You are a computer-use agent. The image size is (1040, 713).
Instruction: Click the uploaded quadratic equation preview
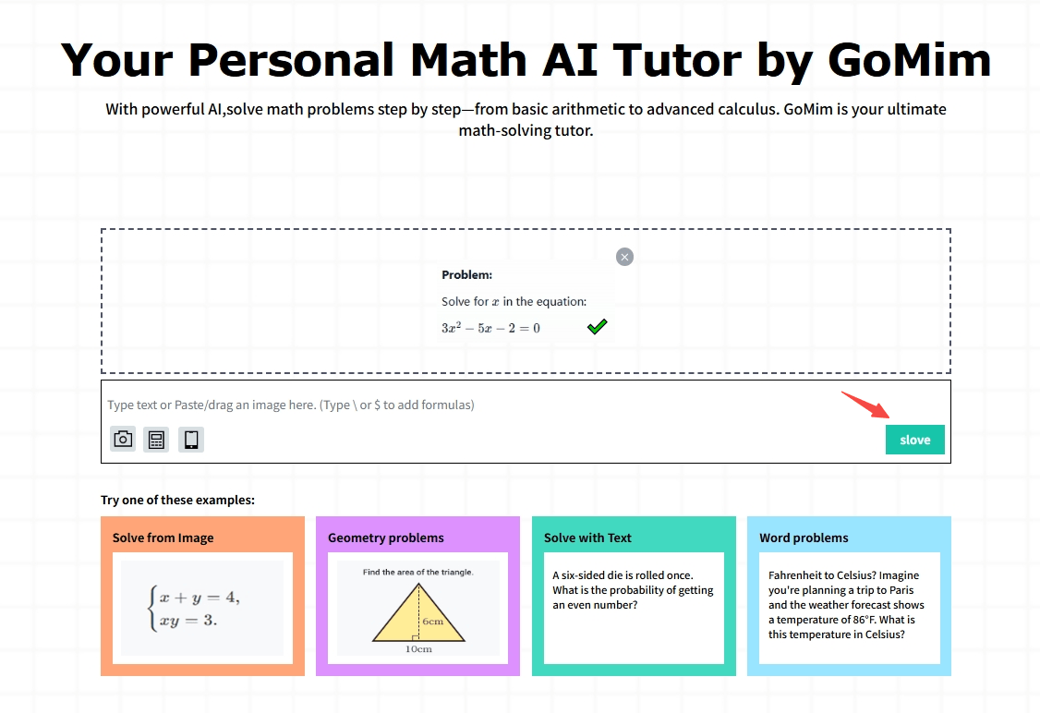click(x=526, y=301)
